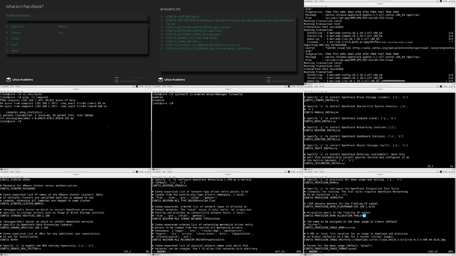Click the CONFIG_NEUTRON_ML2_TYPE_DRIVERS=vxlan,flat line
This screenshot has height=256, width=456.
pyautogui.click(x=184, y=201)
